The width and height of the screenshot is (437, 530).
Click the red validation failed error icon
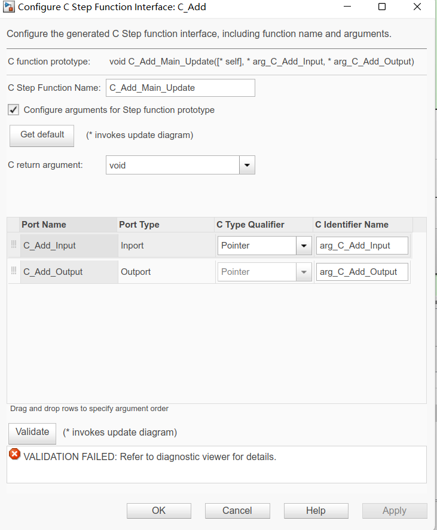(x=14, y=454)
